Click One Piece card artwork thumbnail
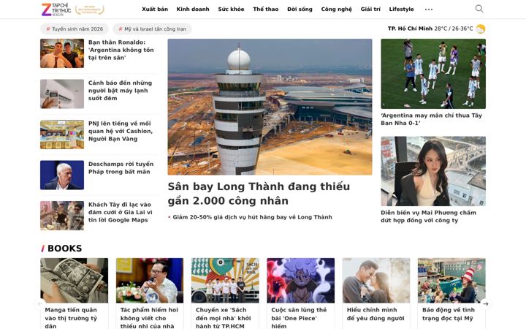Viewport: 526px width, 329px height. coord(300,280)
